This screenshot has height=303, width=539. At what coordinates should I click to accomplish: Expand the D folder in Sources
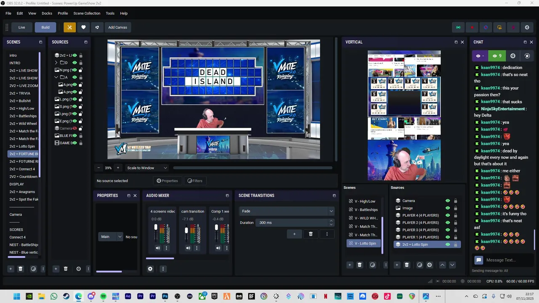click(56, 63)
